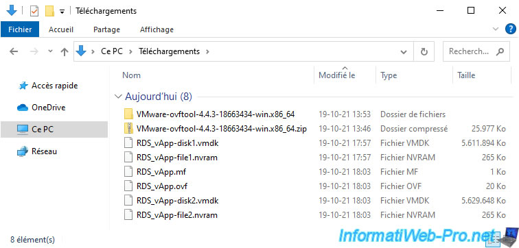This screenshot has width=519, height=248.
Task: Click the search magnifier icon
Action: (x=500, y=51)
